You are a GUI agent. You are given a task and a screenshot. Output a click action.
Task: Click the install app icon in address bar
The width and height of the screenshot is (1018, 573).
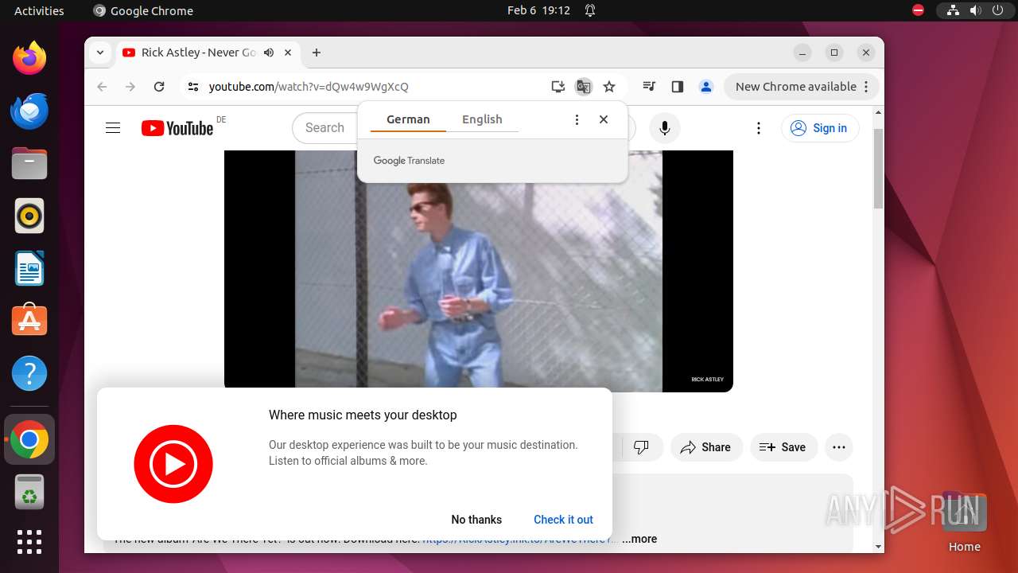click(558, 87)
